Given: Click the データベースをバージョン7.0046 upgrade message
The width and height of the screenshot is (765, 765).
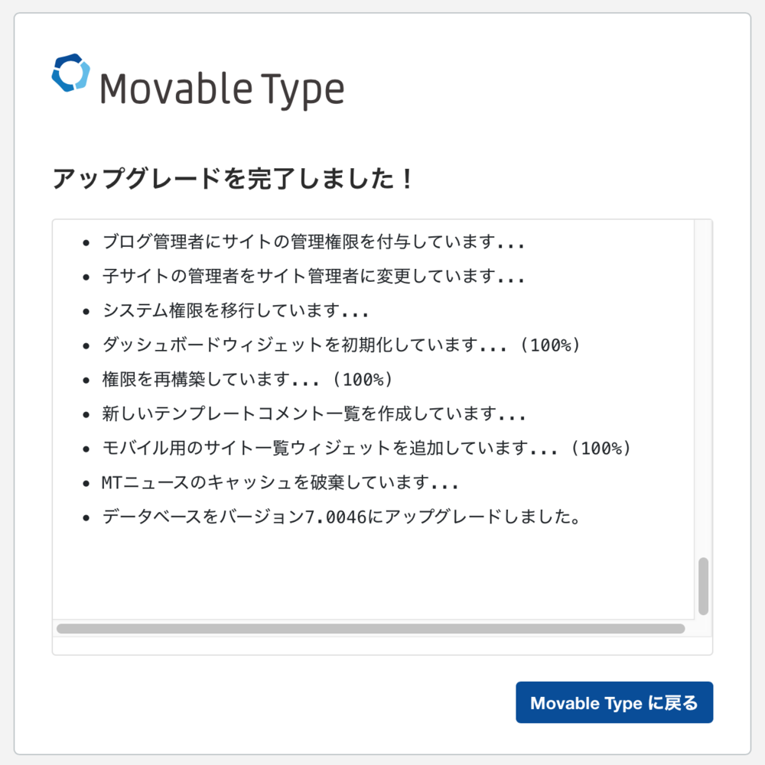Looking at the screenshot, I should 342,517.
